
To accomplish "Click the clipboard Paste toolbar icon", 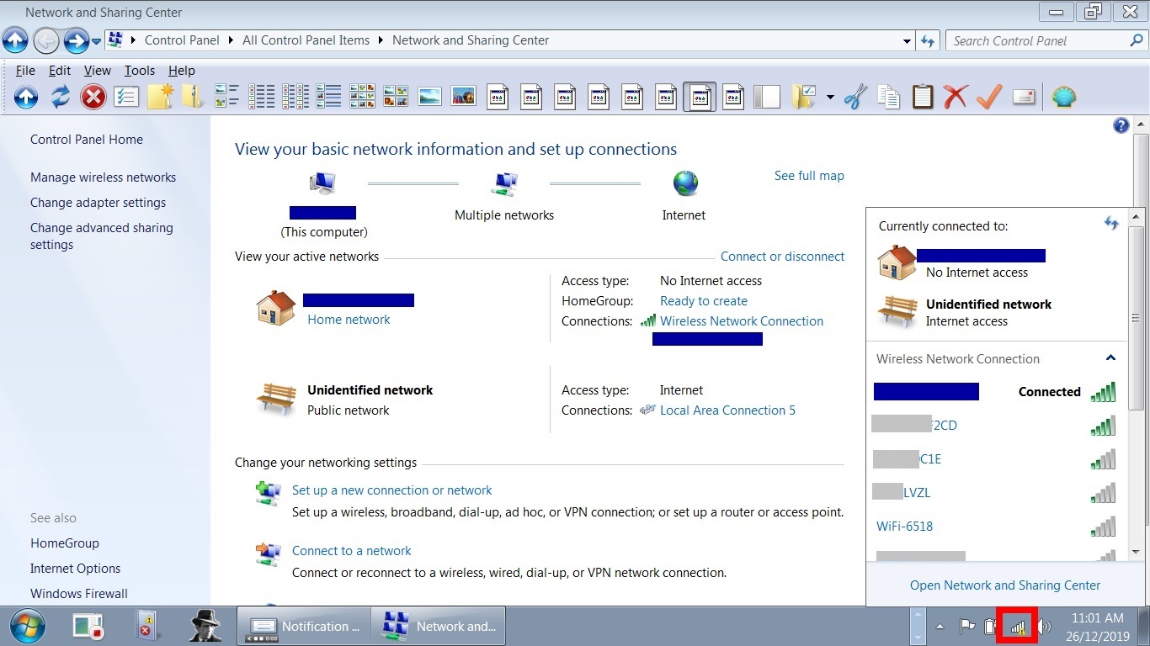I will click(923, 98).
